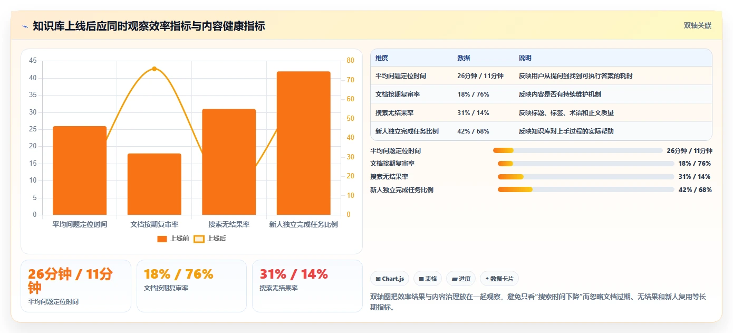Click the page title 知识库上线后应同时观察效率指标与内容健康指标
Image resolution: width=733 pixels, height=333 pixels.
click(x=149, y=26)
